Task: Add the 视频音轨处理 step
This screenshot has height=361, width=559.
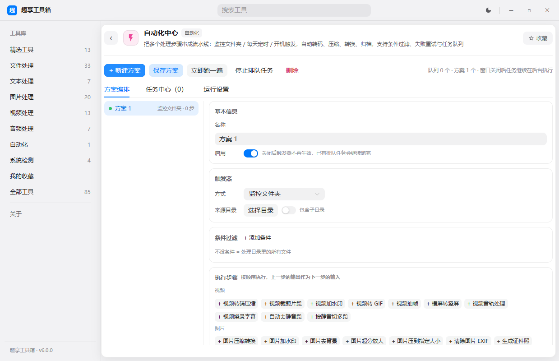Action: click(486, 304)
